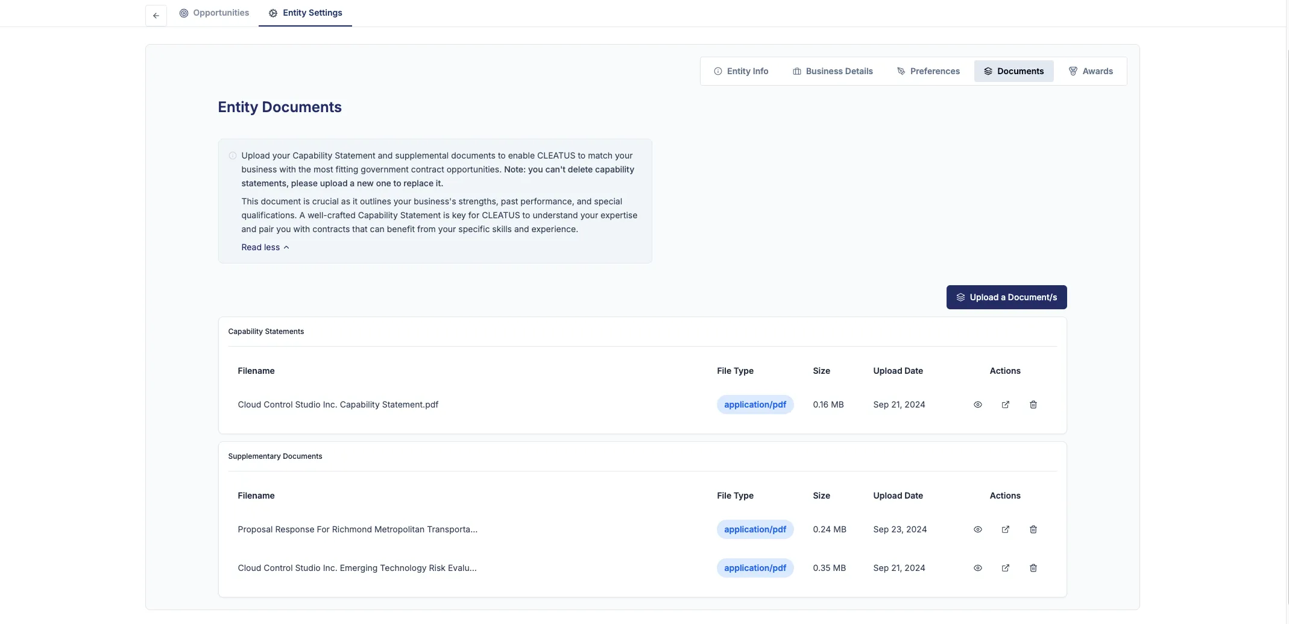
Task: Preview Capability Statement.pdf with eye icon
Action: (978, 405)
